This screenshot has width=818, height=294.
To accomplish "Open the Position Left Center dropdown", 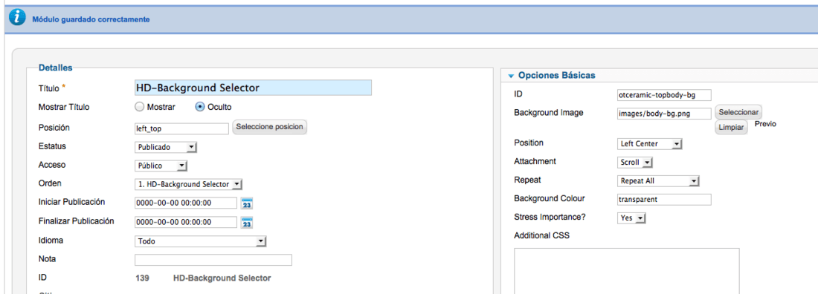I will click(x=649, y=143).
